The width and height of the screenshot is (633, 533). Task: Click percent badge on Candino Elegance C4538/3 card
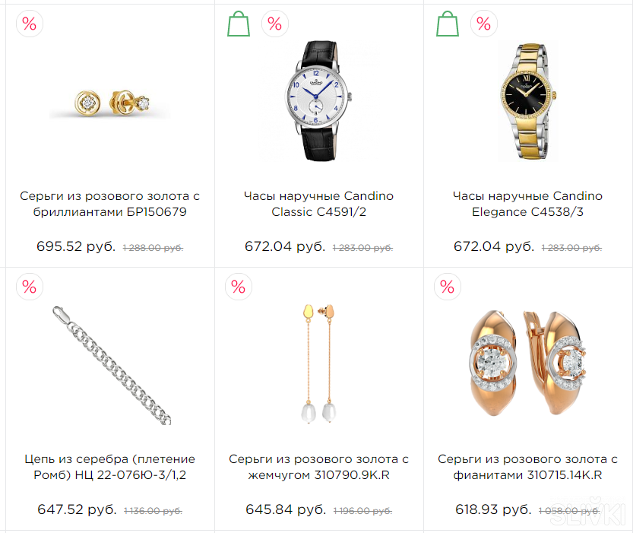pos(484,24)
